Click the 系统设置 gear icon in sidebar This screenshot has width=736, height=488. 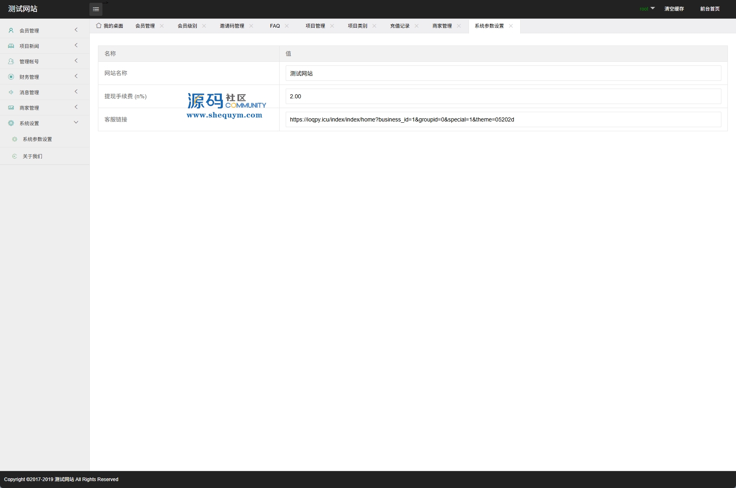[11, 123]
